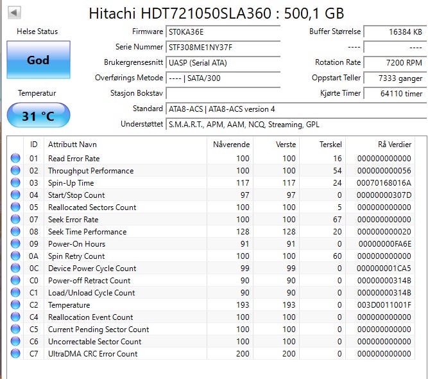428x379 pixels.
Task: Click the Hitachi HDT721050SLA360 disk title
Action: tap(216, 13)
